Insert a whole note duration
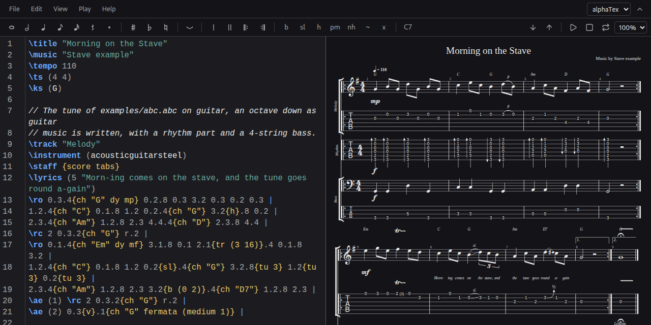 (12, 27)
